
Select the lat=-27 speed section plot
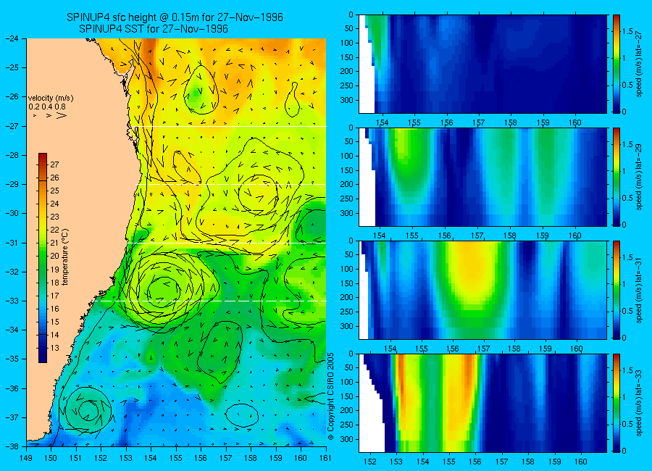coord(482,64)
